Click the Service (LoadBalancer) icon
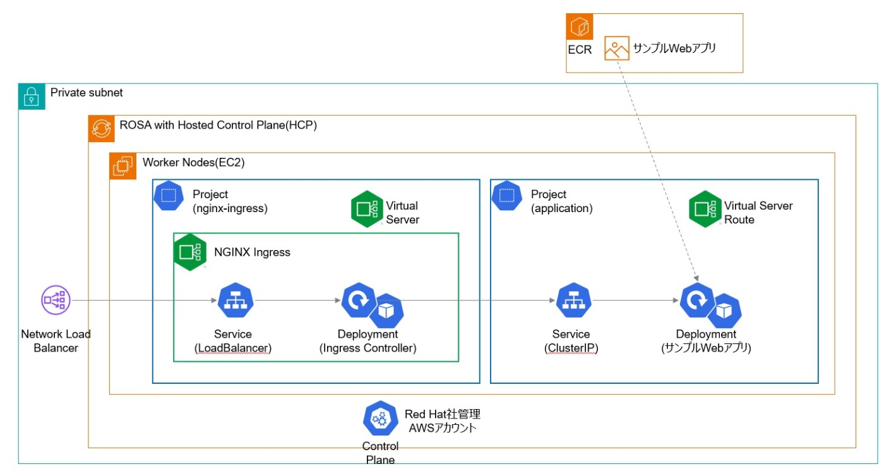The image size is (884, 476). pyautogui.click(x=236, y=300)
